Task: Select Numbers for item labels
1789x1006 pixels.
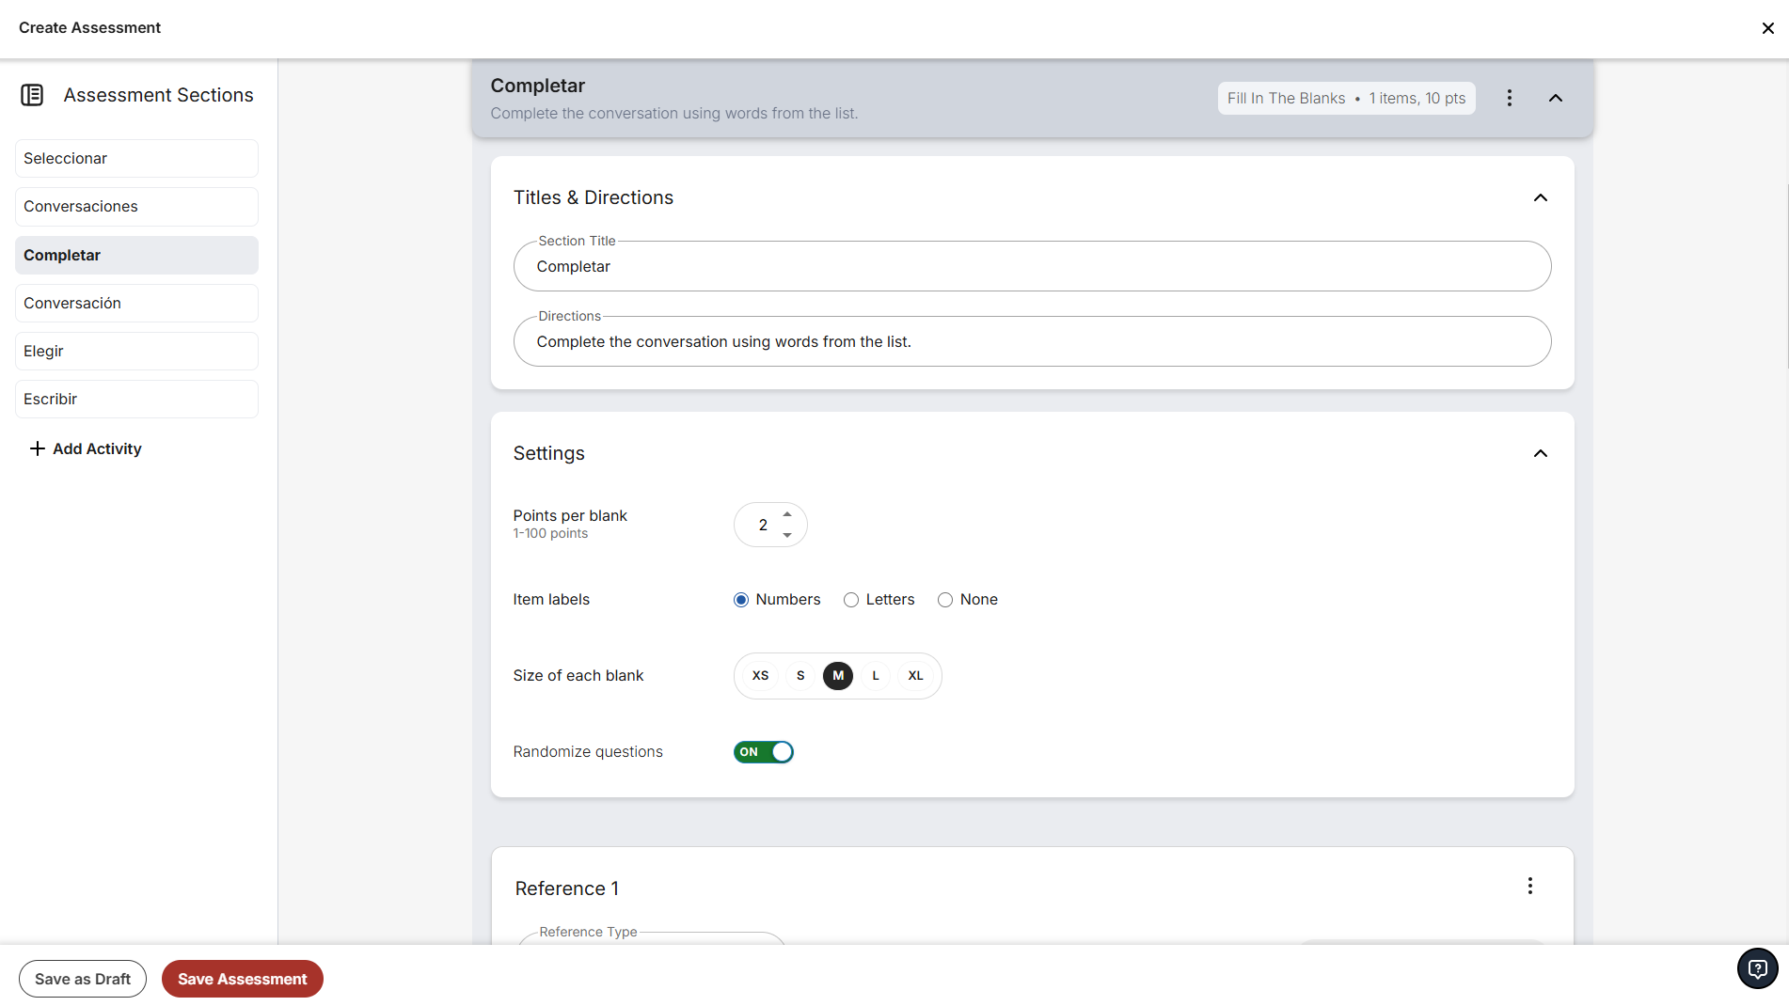Action: pyautogui.click(x=740, y=600)
